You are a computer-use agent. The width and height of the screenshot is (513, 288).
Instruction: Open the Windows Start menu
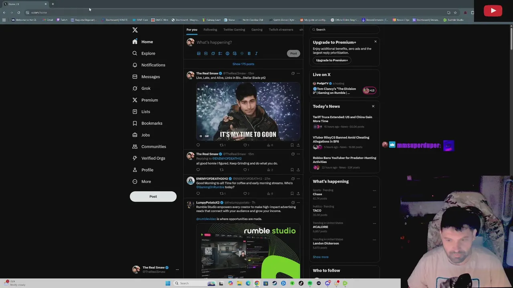[168, 283]
